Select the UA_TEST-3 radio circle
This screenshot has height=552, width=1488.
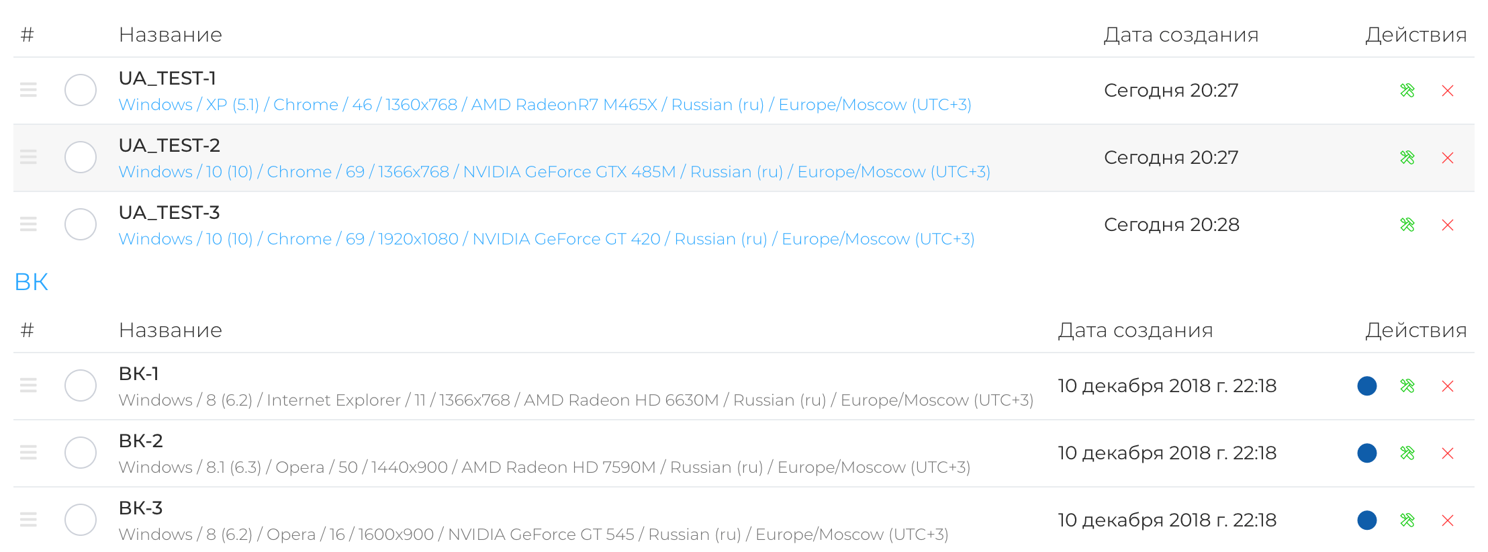(81, 224)
